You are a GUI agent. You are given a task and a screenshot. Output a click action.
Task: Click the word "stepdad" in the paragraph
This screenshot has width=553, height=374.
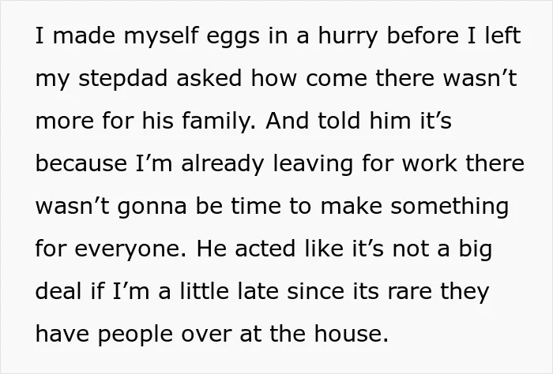(x=122, y=79)
